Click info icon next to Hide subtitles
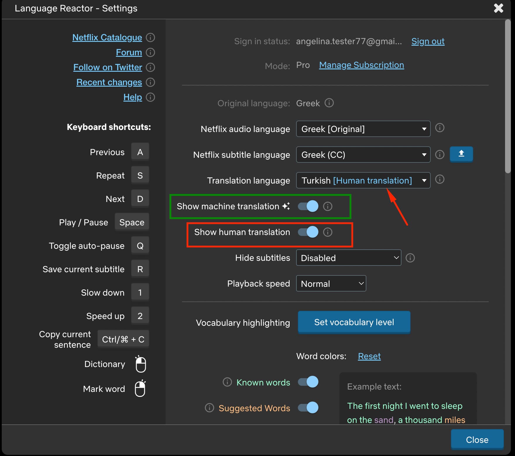The image size is (515, 456). [410, 258]
